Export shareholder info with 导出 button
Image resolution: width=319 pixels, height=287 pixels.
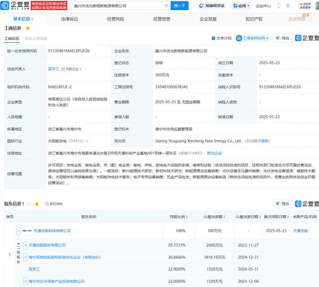point(283,204)
